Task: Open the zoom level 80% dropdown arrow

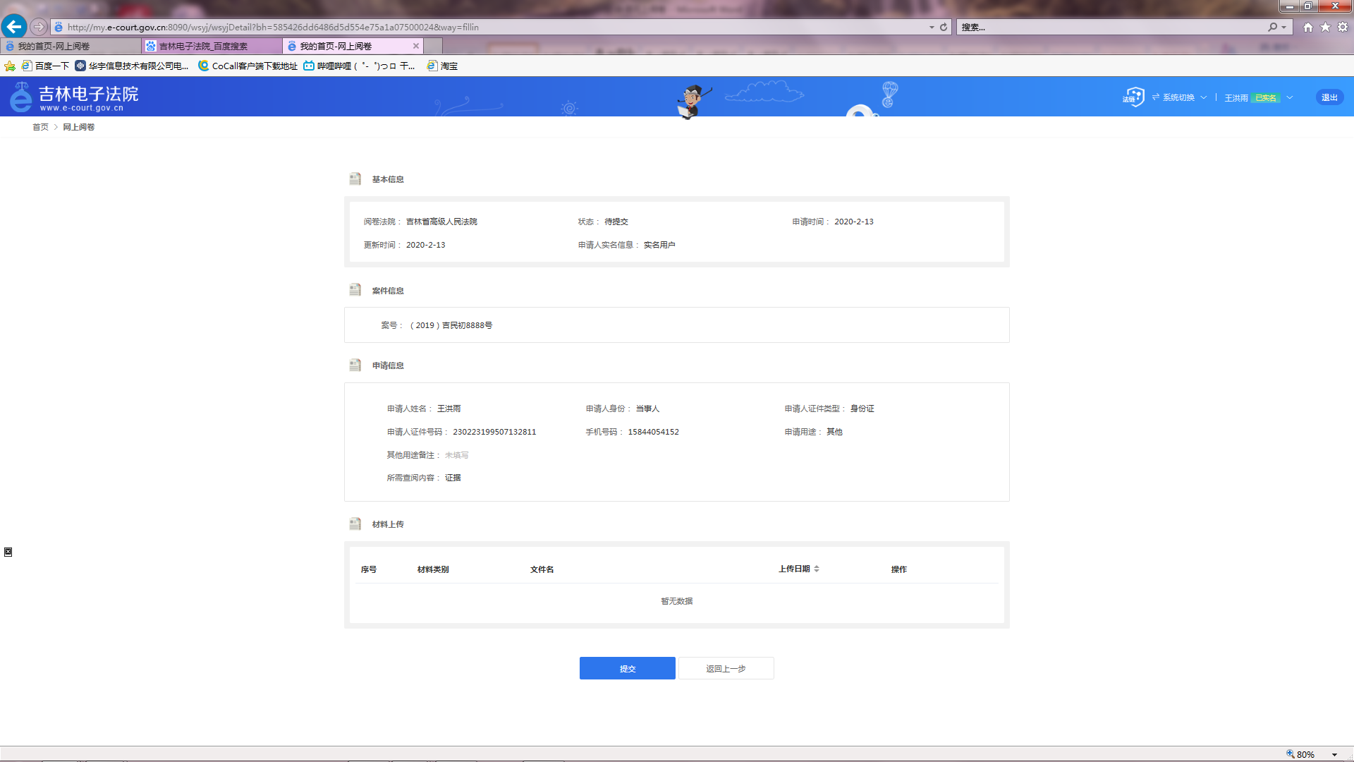Action: pos(1334,754)
